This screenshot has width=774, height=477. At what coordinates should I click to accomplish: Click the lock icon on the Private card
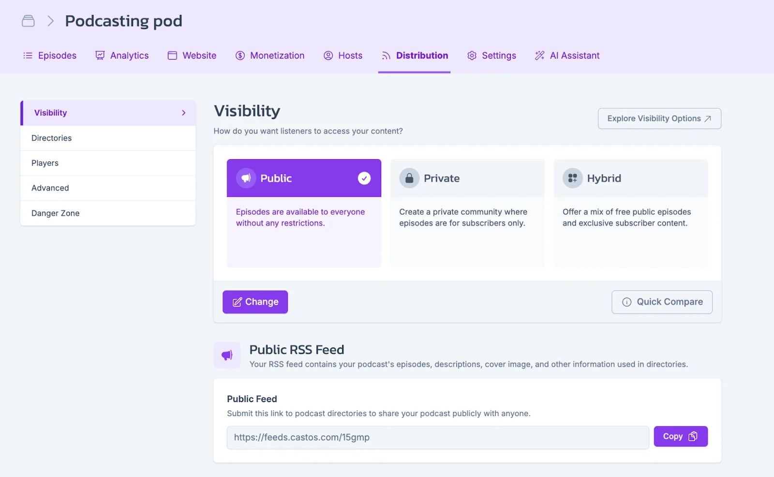pos(409,178)
